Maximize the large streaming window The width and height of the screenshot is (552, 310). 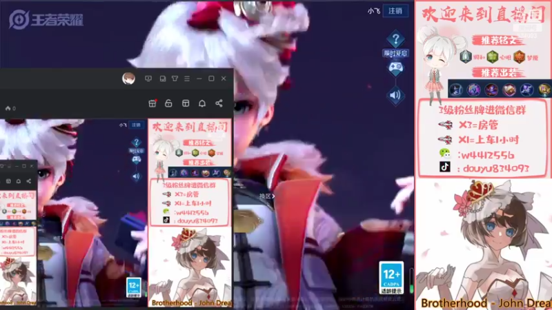coord(211,79)
